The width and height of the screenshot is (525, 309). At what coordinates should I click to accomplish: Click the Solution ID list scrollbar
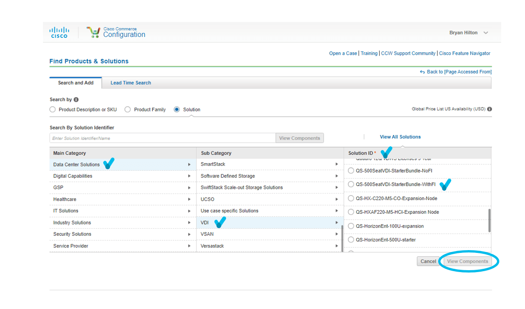coord(490,221)
